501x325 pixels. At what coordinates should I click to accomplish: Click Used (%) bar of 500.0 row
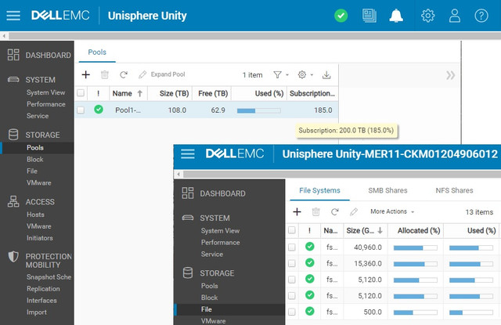(471, 312)
